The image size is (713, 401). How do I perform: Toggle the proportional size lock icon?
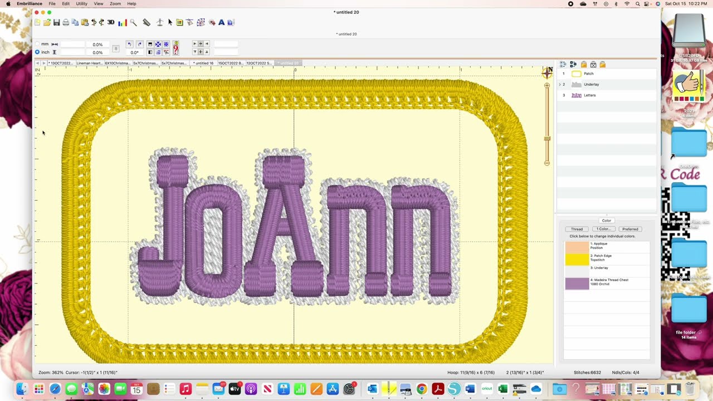[116, 48]
